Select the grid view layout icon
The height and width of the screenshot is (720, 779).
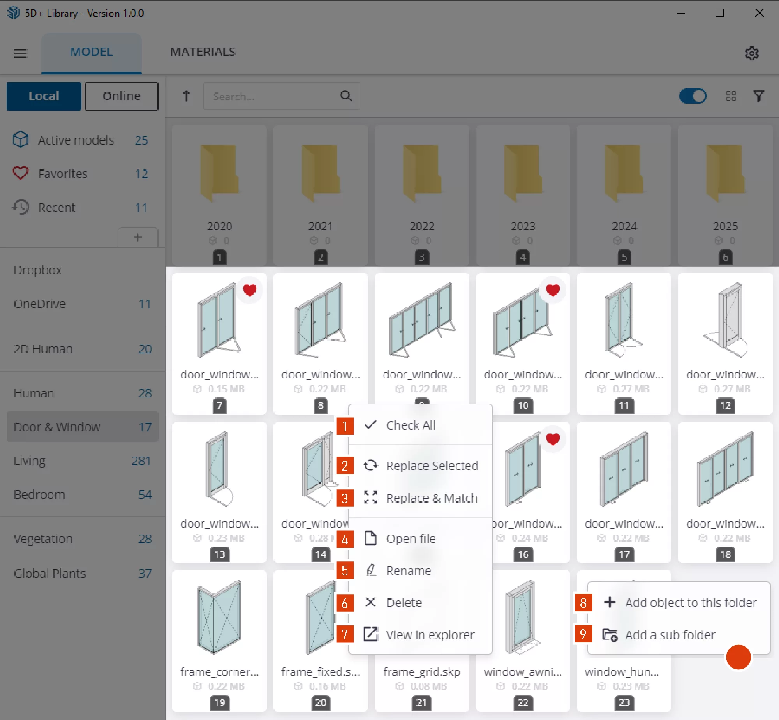coord(731,96)
